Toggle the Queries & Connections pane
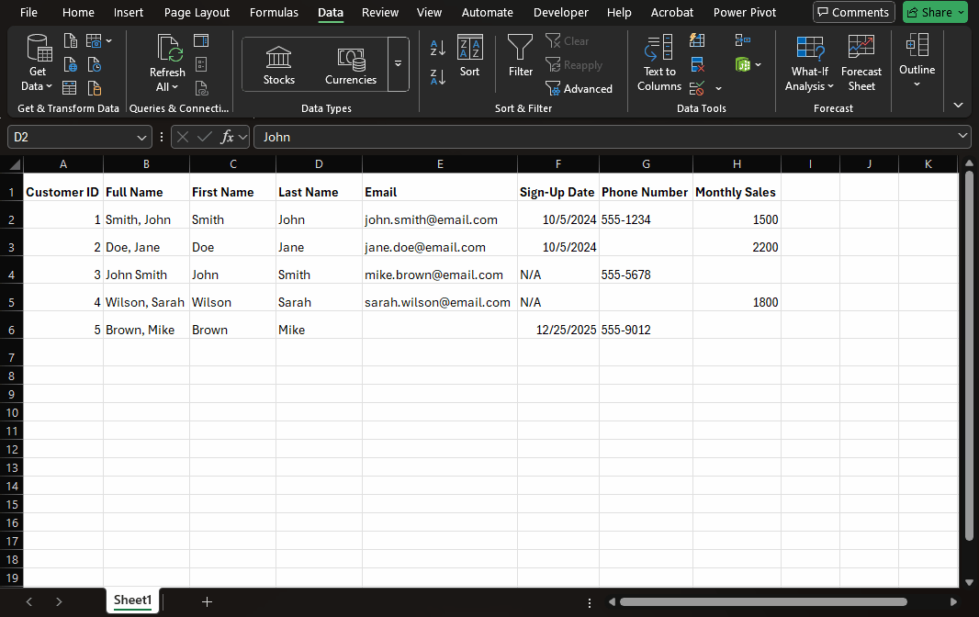 pos(201,40)
